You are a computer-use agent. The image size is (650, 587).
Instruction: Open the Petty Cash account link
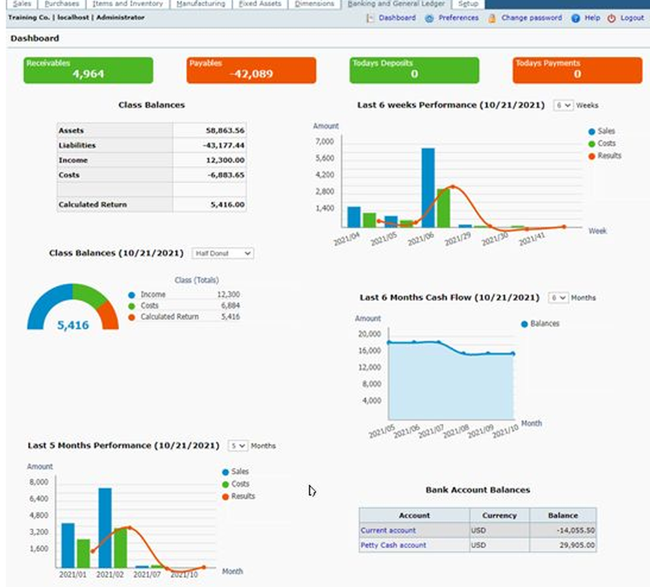tap(393, 545)
